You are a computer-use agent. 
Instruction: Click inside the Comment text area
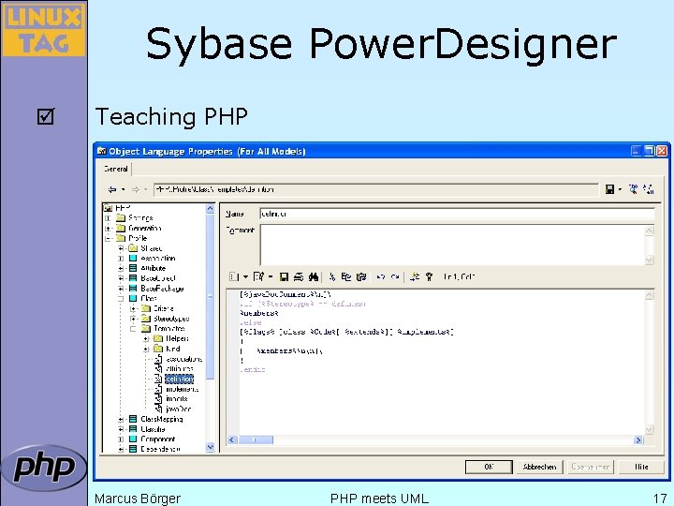point(452,245)
